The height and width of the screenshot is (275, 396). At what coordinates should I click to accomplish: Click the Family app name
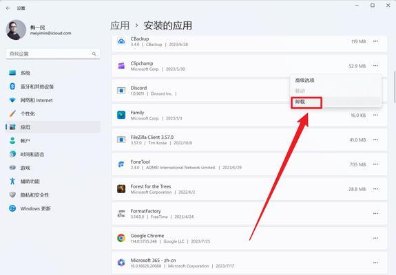(x=137, y=113)
